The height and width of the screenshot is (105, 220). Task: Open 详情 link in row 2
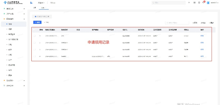click(x=202, y=43)
